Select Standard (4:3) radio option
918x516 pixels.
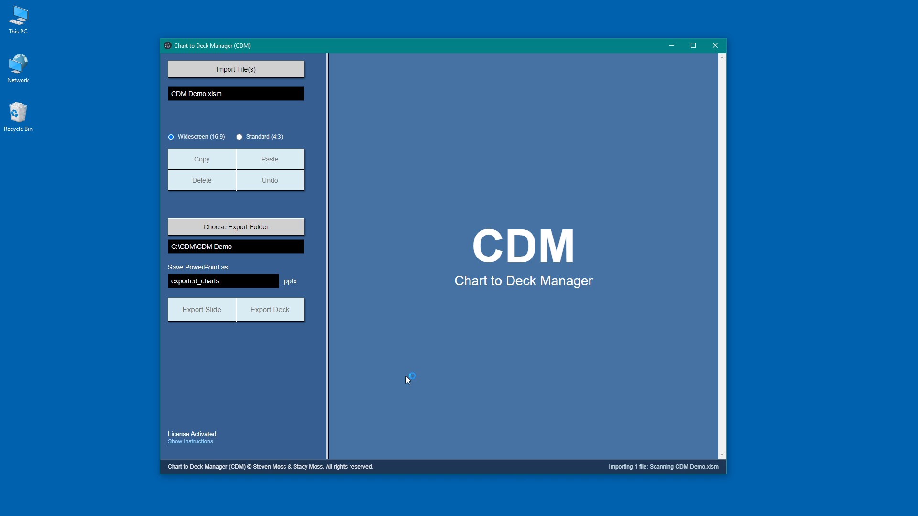(240, 137)
